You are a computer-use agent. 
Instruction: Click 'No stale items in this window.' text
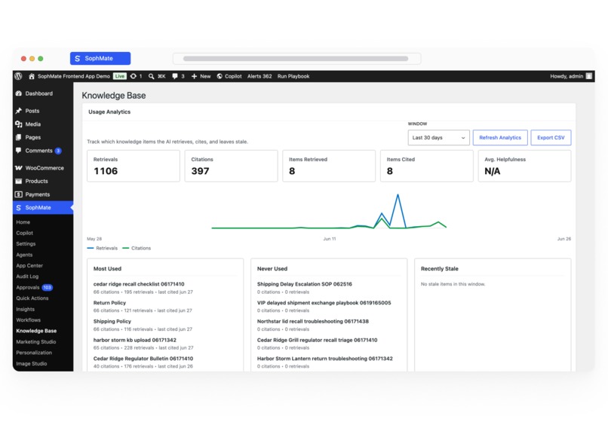(x=453, y=284)
